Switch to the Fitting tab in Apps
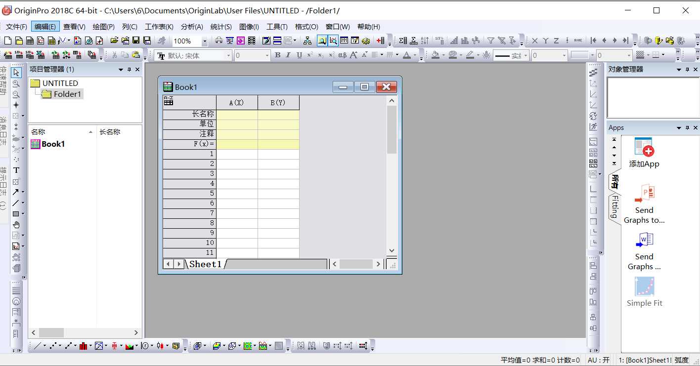The image size is (700, 366). [x=614, y=207]
